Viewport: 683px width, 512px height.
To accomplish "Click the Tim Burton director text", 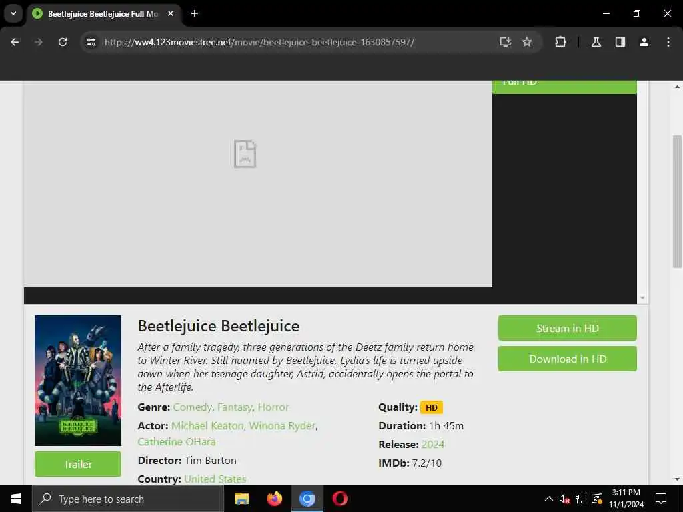I will [x=210, y=460].
